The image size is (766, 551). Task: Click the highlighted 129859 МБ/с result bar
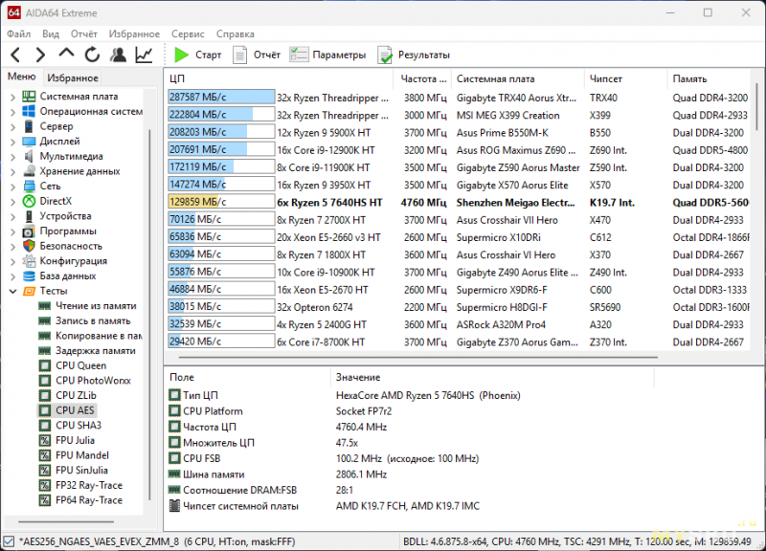pos(221,202)
